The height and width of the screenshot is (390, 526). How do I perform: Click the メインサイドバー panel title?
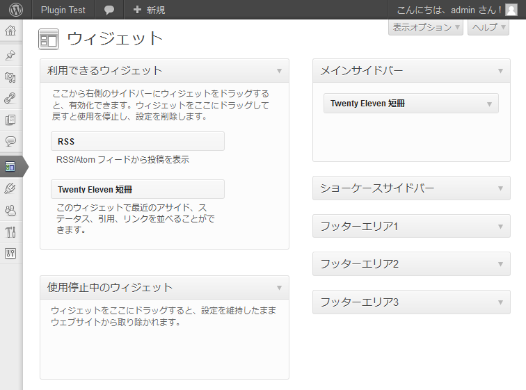tap(361, 71)
